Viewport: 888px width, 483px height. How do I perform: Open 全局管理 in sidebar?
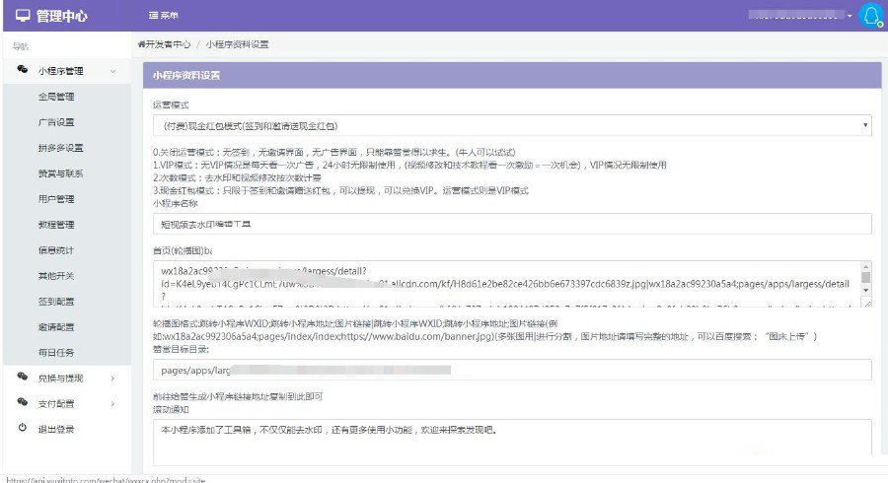[x=56, y=97]
